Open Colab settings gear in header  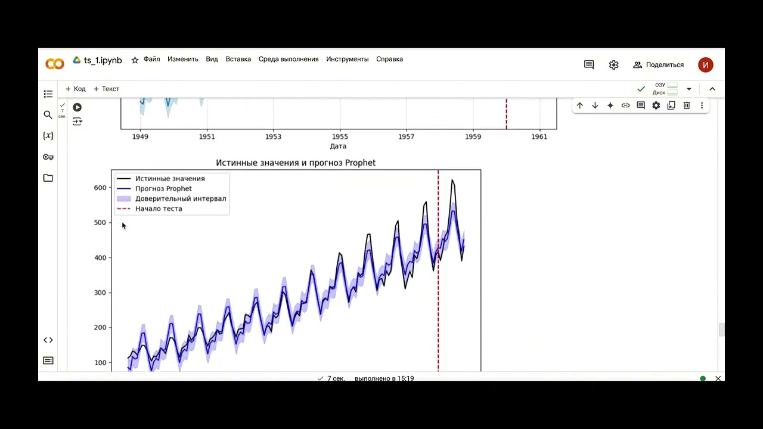click(x=614, y=65)
